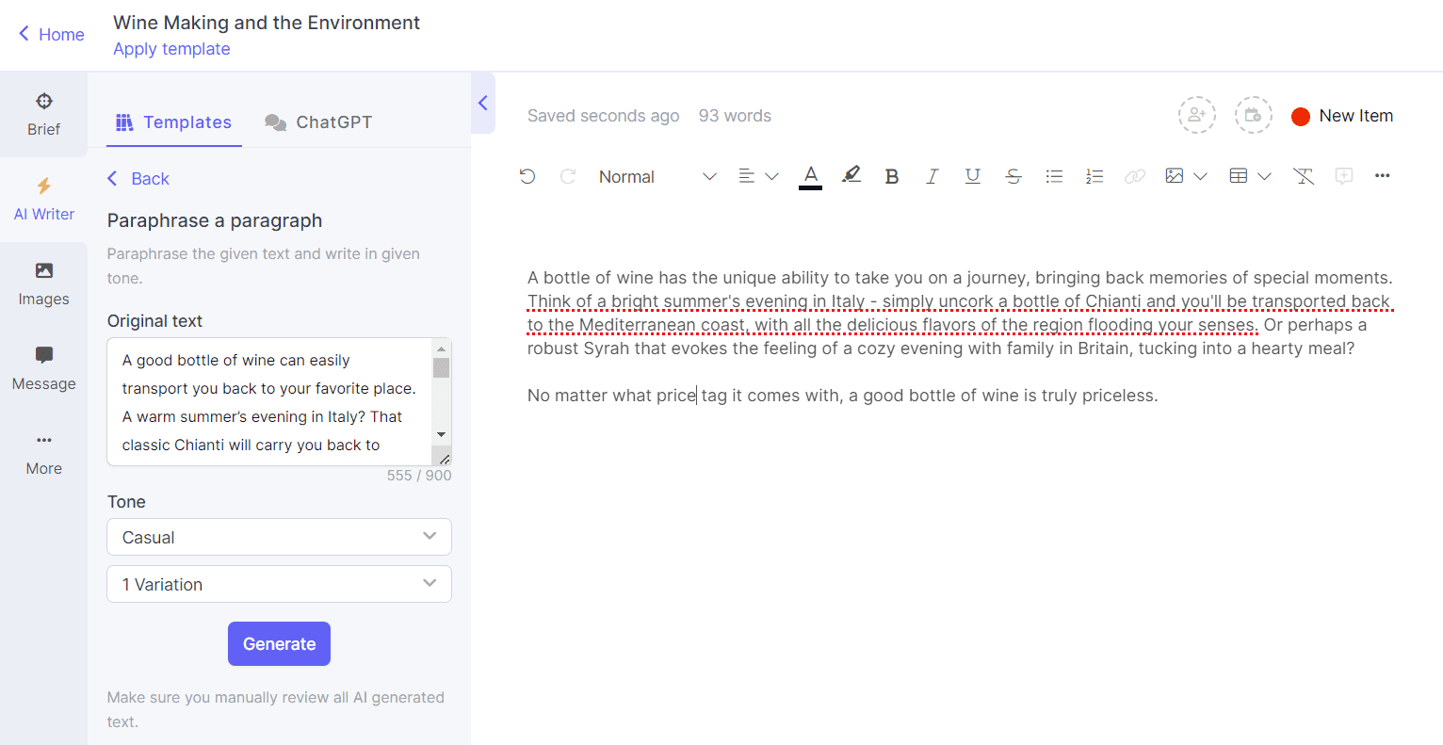Image resolution: width=1443 pixels, height=745 pixels.
Task: Apply strikethrough to text
Action: pyautogui.click(x=1013, y=176)
